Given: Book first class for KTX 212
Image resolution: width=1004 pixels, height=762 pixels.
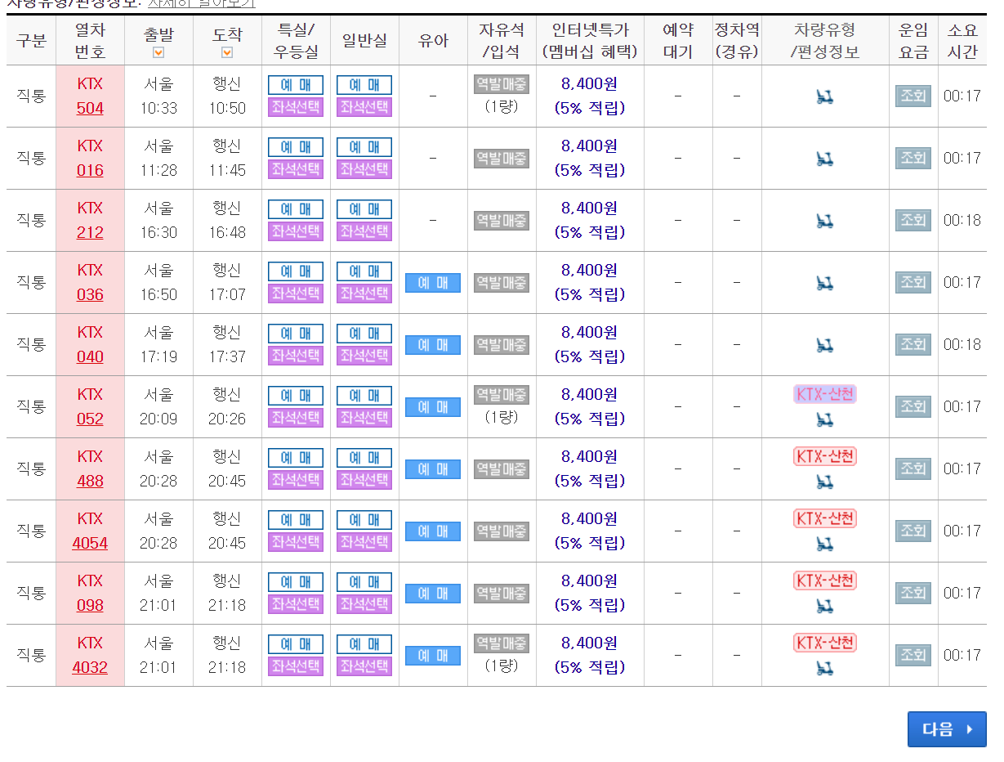Looking at the screenshot, I should (296, 209).
